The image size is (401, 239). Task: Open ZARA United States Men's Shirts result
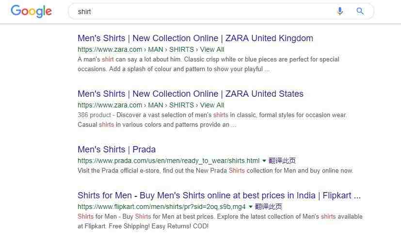point(191,94)
